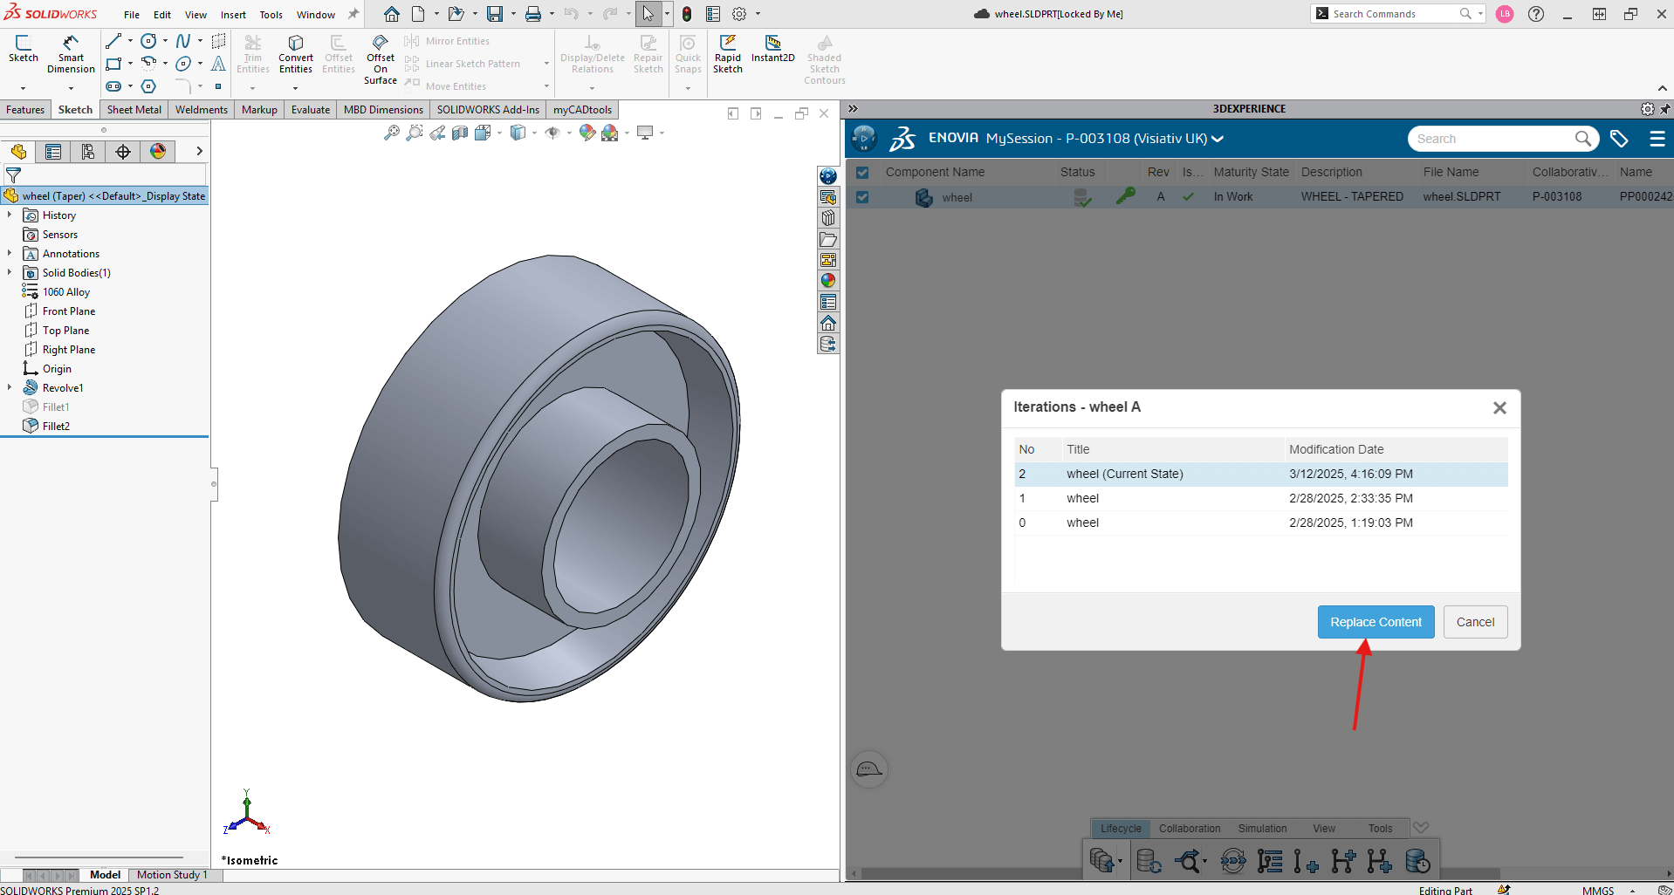The width and height of the screenshot is (1674, 895).
Task: Uncheck the wheel component checkbox
Action: [x=862, y=197]
